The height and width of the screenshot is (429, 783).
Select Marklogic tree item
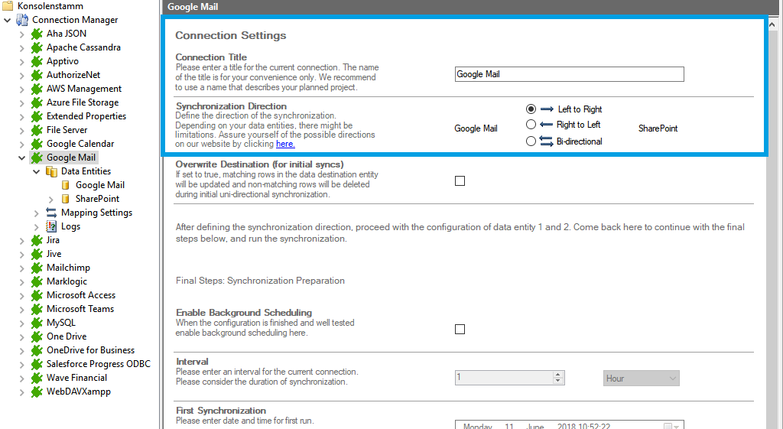[67, 281]
